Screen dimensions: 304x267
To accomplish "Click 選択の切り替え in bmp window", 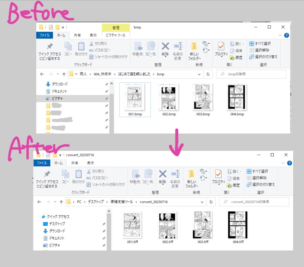I will pyautogui.click(x=263, y=57).
